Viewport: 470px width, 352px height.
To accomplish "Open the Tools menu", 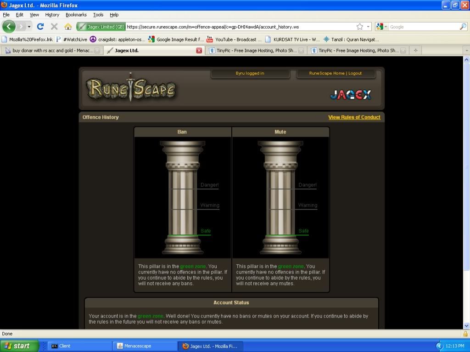I will coord(98,15).
